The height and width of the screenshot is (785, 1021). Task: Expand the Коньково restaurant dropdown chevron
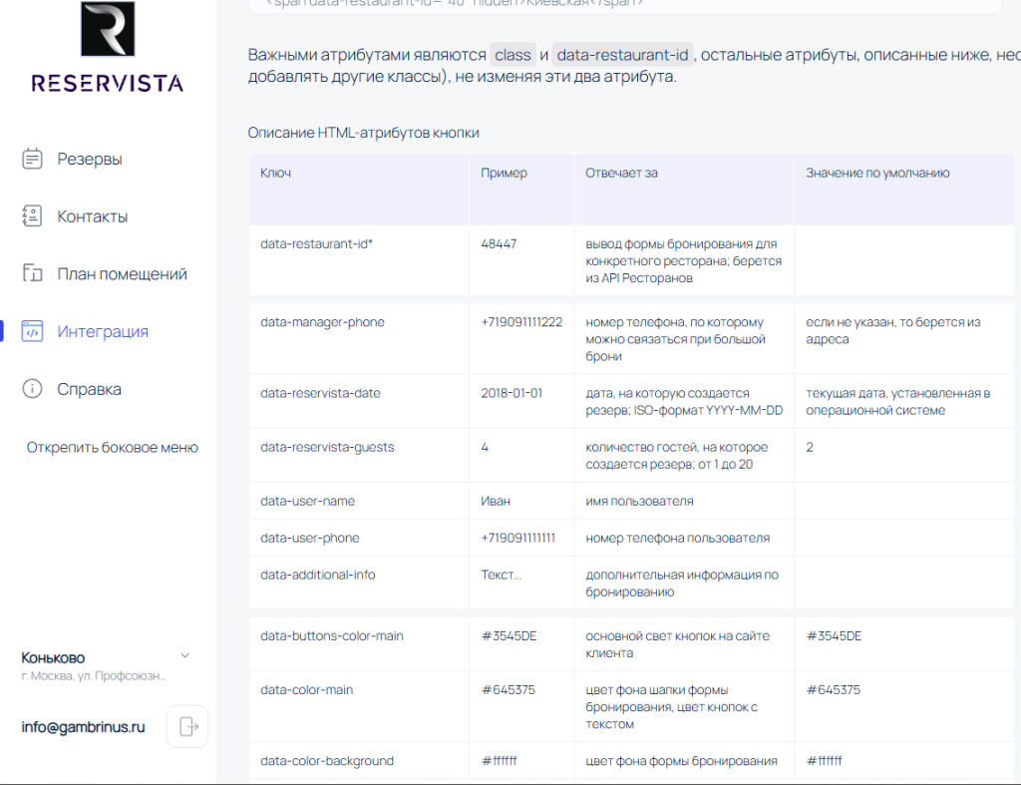tap(184, 655)
